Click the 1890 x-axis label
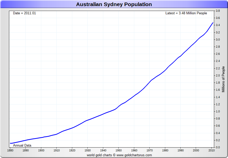The width and height of the screenshot is (228, 158). 25,150
